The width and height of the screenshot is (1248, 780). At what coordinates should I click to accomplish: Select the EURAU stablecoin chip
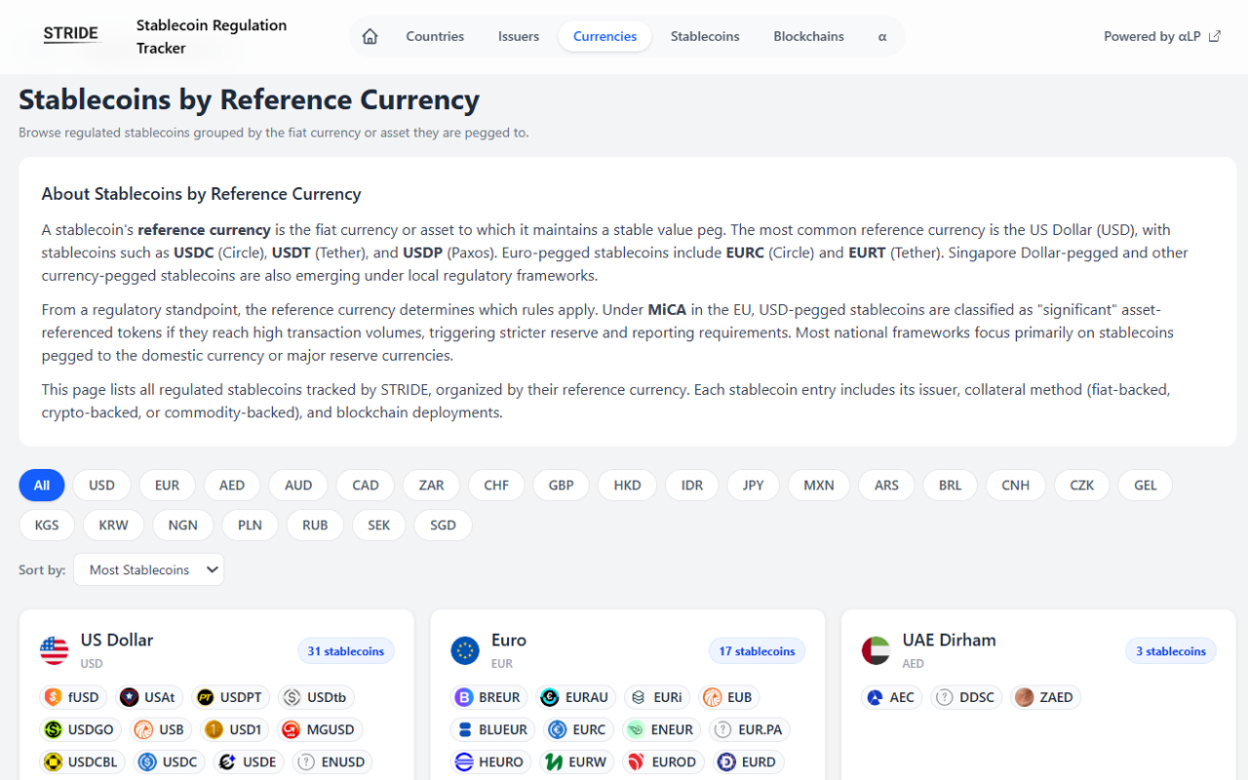pyautogui.click(x=576, y=697)
